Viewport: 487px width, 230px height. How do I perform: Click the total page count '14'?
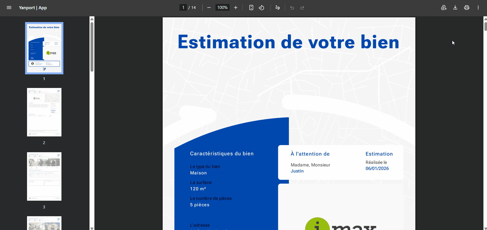[194, 8]
